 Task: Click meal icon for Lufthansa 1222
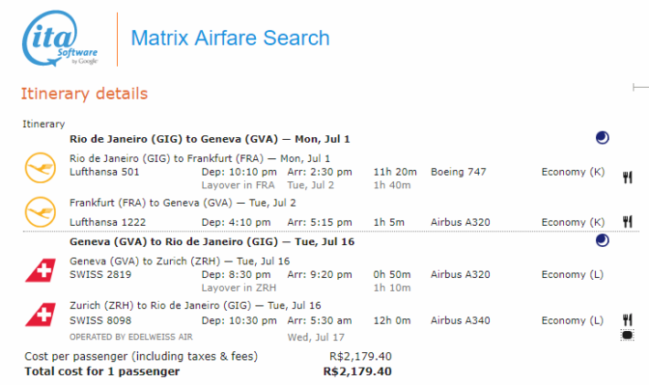point(627,222)
